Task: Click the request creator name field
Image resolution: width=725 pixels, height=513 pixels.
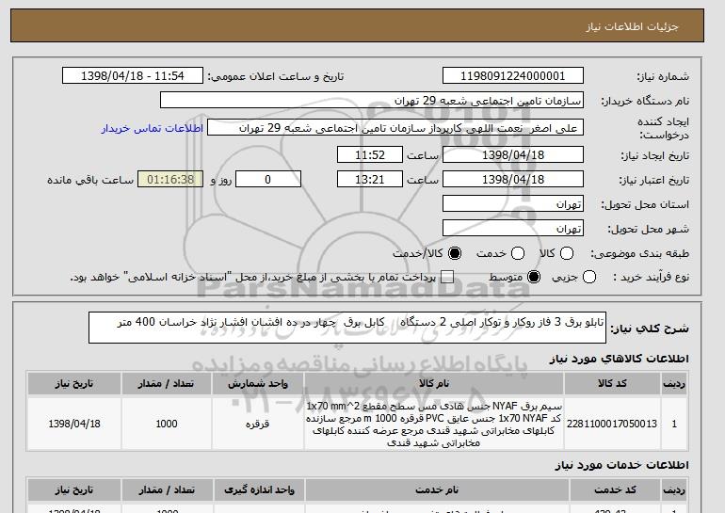Action: point(395,128)
